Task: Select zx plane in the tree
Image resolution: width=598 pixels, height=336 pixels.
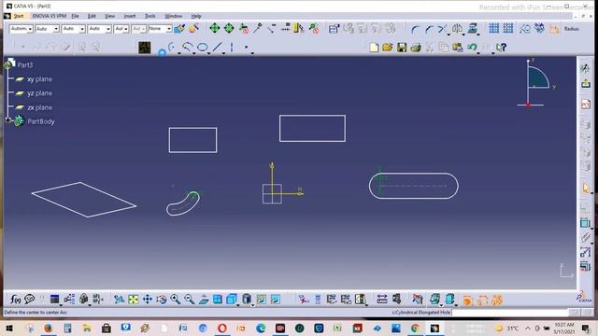Action: (x=39, y=107)
